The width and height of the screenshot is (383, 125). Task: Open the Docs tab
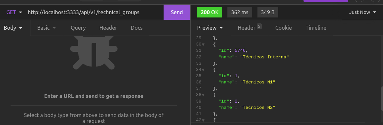pos(136,28)
